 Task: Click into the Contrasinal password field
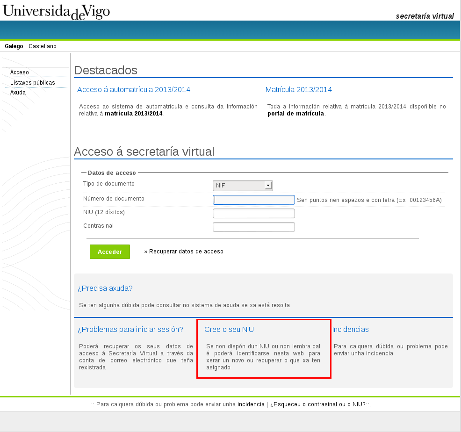(254, 227)
